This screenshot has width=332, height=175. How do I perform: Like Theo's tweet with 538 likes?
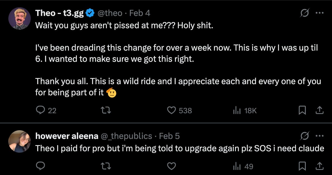coord(171,111)
